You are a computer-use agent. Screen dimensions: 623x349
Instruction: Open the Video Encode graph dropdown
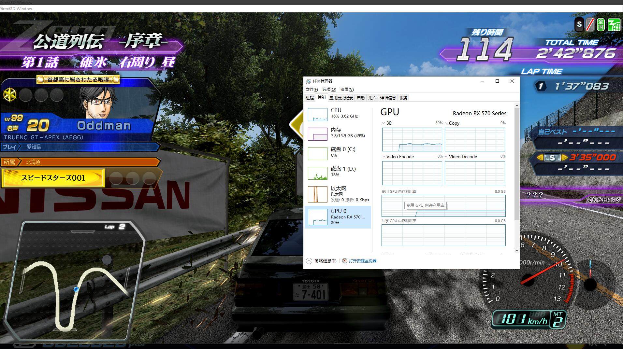click(384, 157)
